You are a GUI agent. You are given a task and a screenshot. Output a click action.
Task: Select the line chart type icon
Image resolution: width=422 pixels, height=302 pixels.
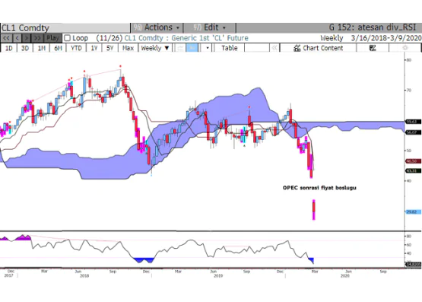point(180,48)
